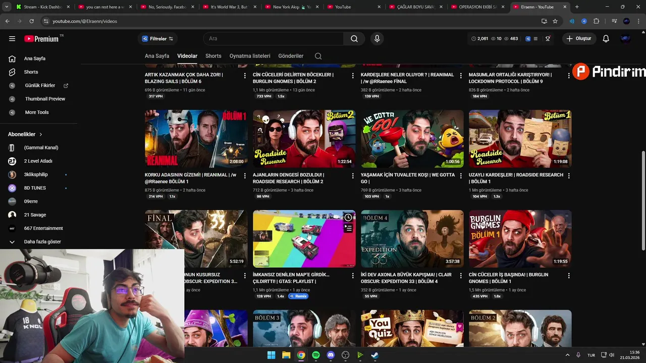The height and width of the screenshot is (363, 646).
Task: Show hidden system tray icons chevron
Action: coord(567,355)
